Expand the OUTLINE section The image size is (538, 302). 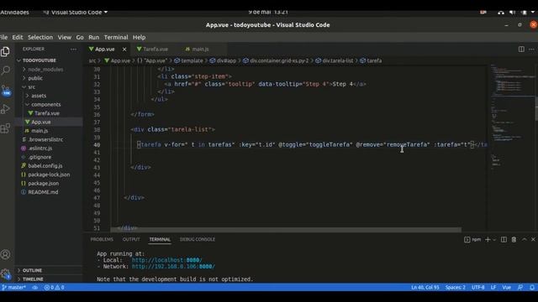[32, 270]
